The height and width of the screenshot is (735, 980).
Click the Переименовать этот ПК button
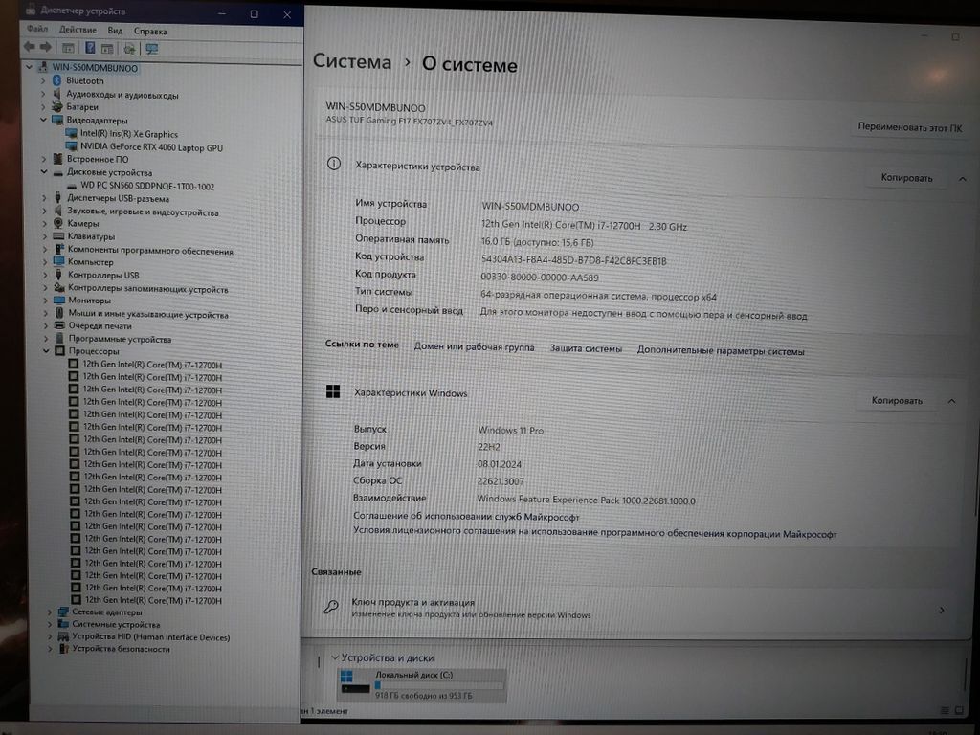click(909, 126)
